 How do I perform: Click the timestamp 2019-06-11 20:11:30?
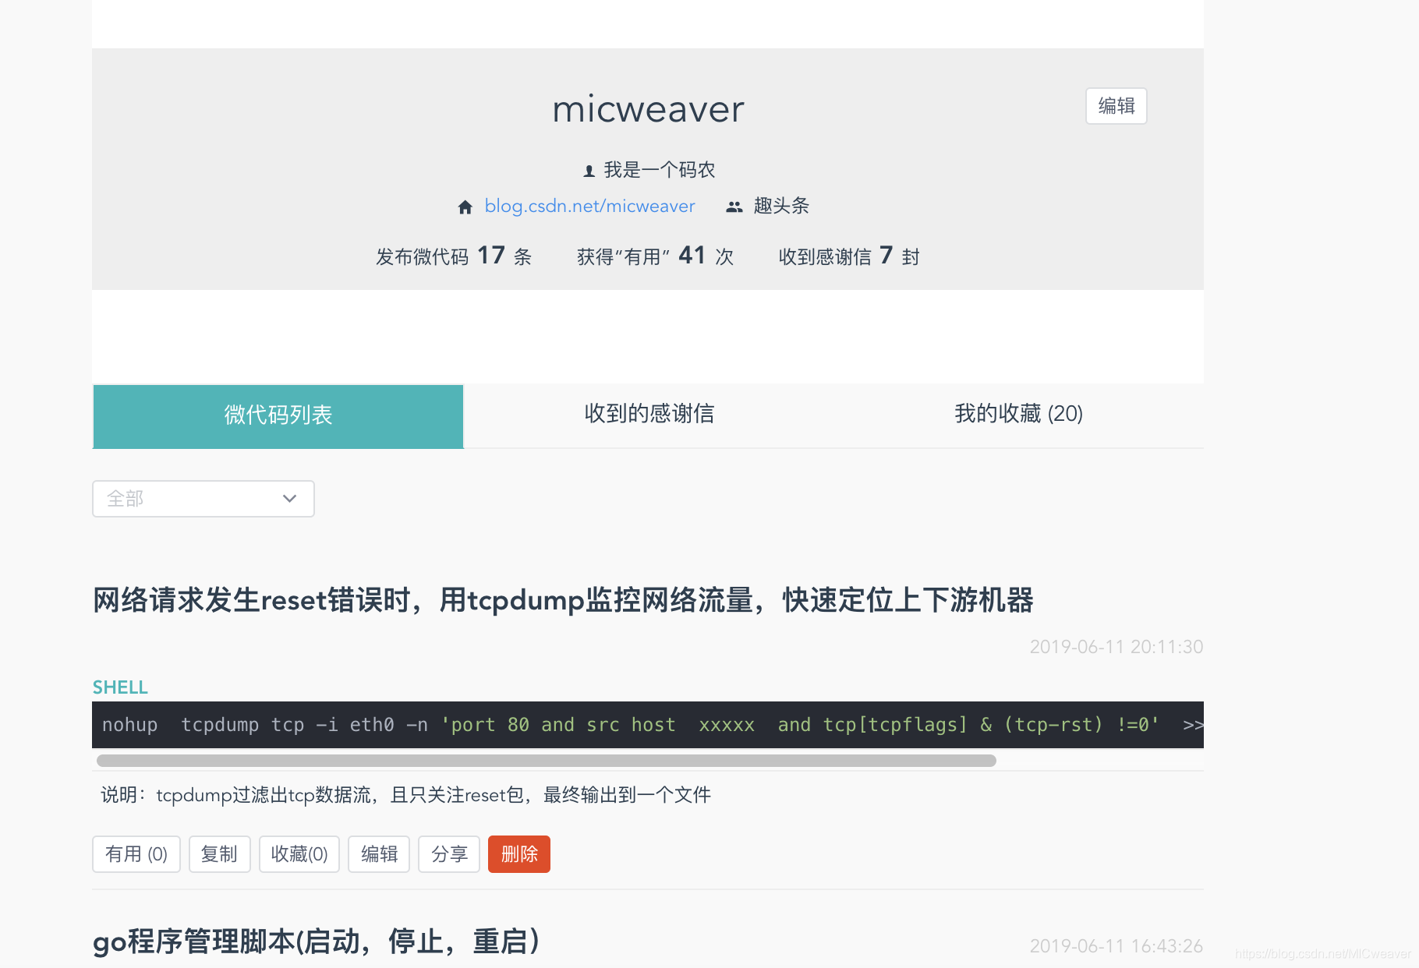coord(1116,647)
